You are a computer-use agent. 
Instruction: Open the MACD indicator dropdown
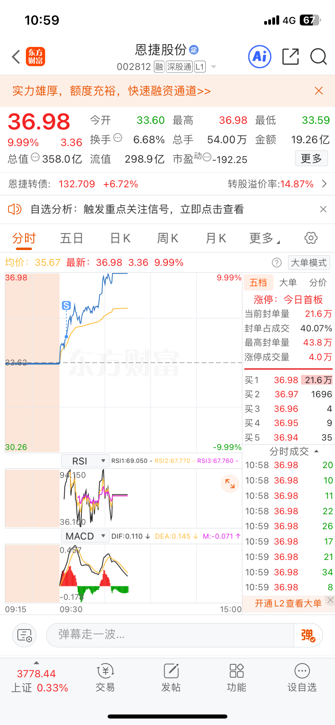tap(85, 536)
